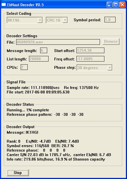The width and height of the screenshot is (127, 179).
Task: Open the Phase step 30 degrees dropdown
Action: [x=110, y=68]
